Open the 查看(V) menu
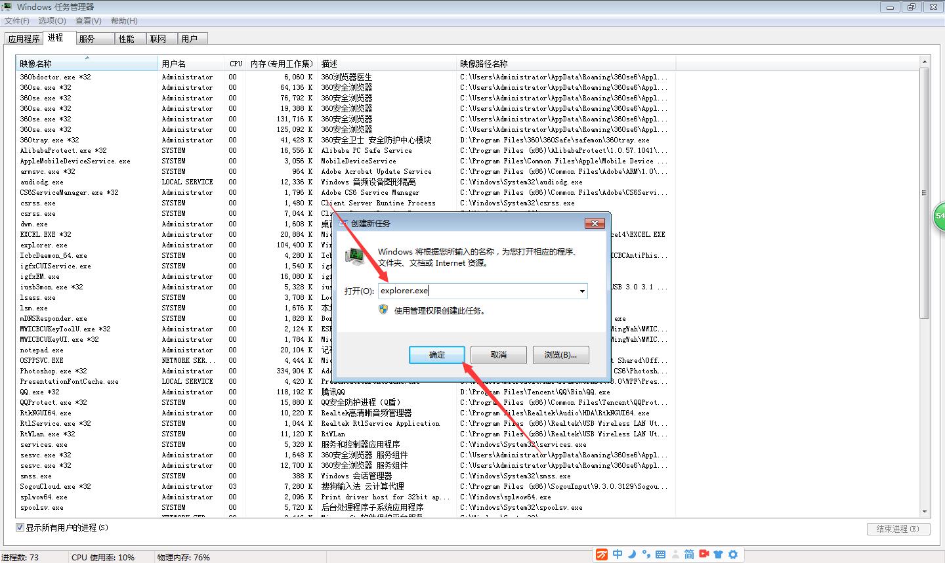This screenshot has height=563, width=945. tap(89, 21)
